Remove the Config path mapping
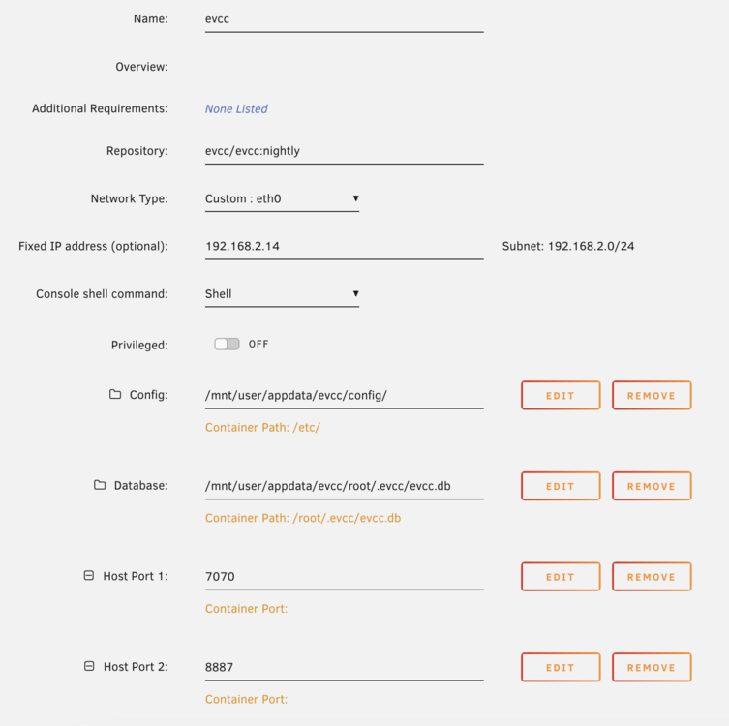Image resolution: width=729 pixels, height=726 pixels. [652, 396]
